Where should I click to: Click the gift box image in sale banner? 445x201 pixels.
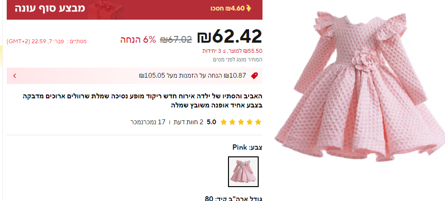point(106,10)
